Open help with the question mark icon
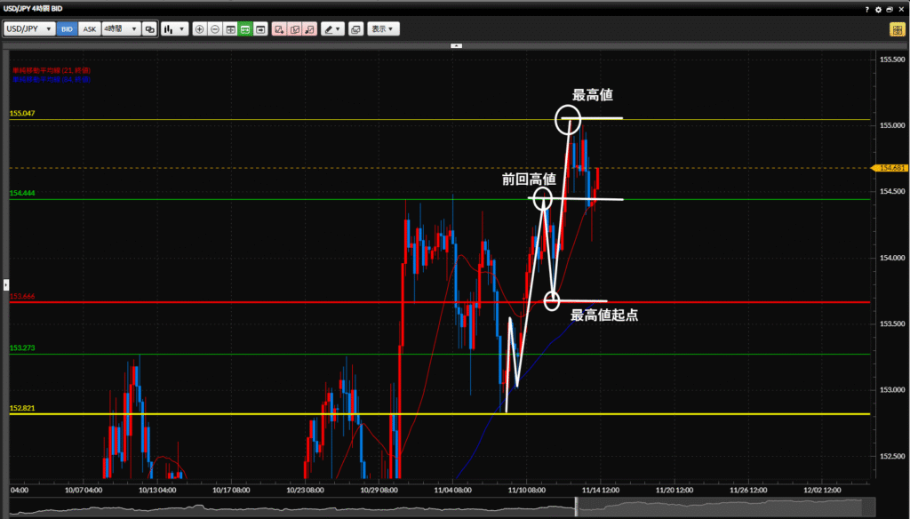Screen dimensions: 910x519 [x=867, y=8]
